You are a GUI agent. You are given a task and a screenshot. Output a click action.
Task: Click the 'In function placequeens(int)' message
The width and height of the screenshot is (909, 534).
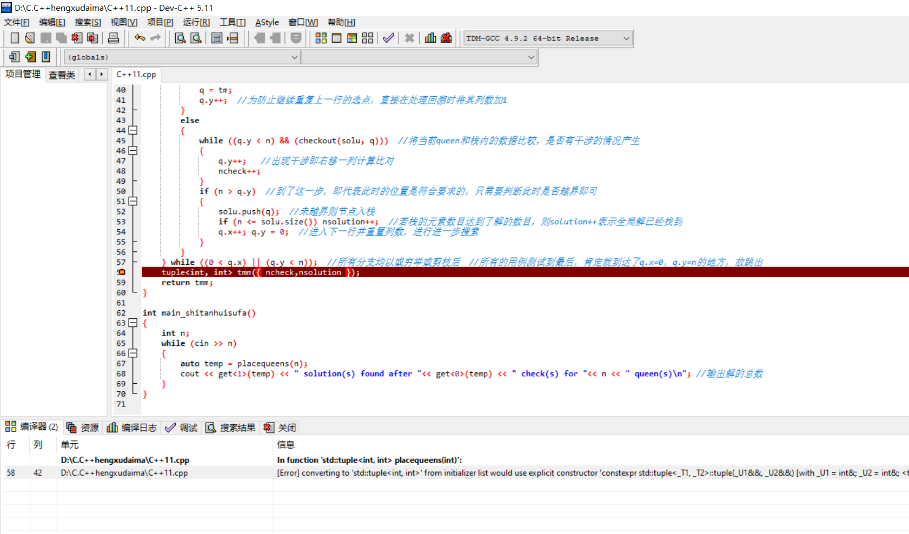(369, 460)
